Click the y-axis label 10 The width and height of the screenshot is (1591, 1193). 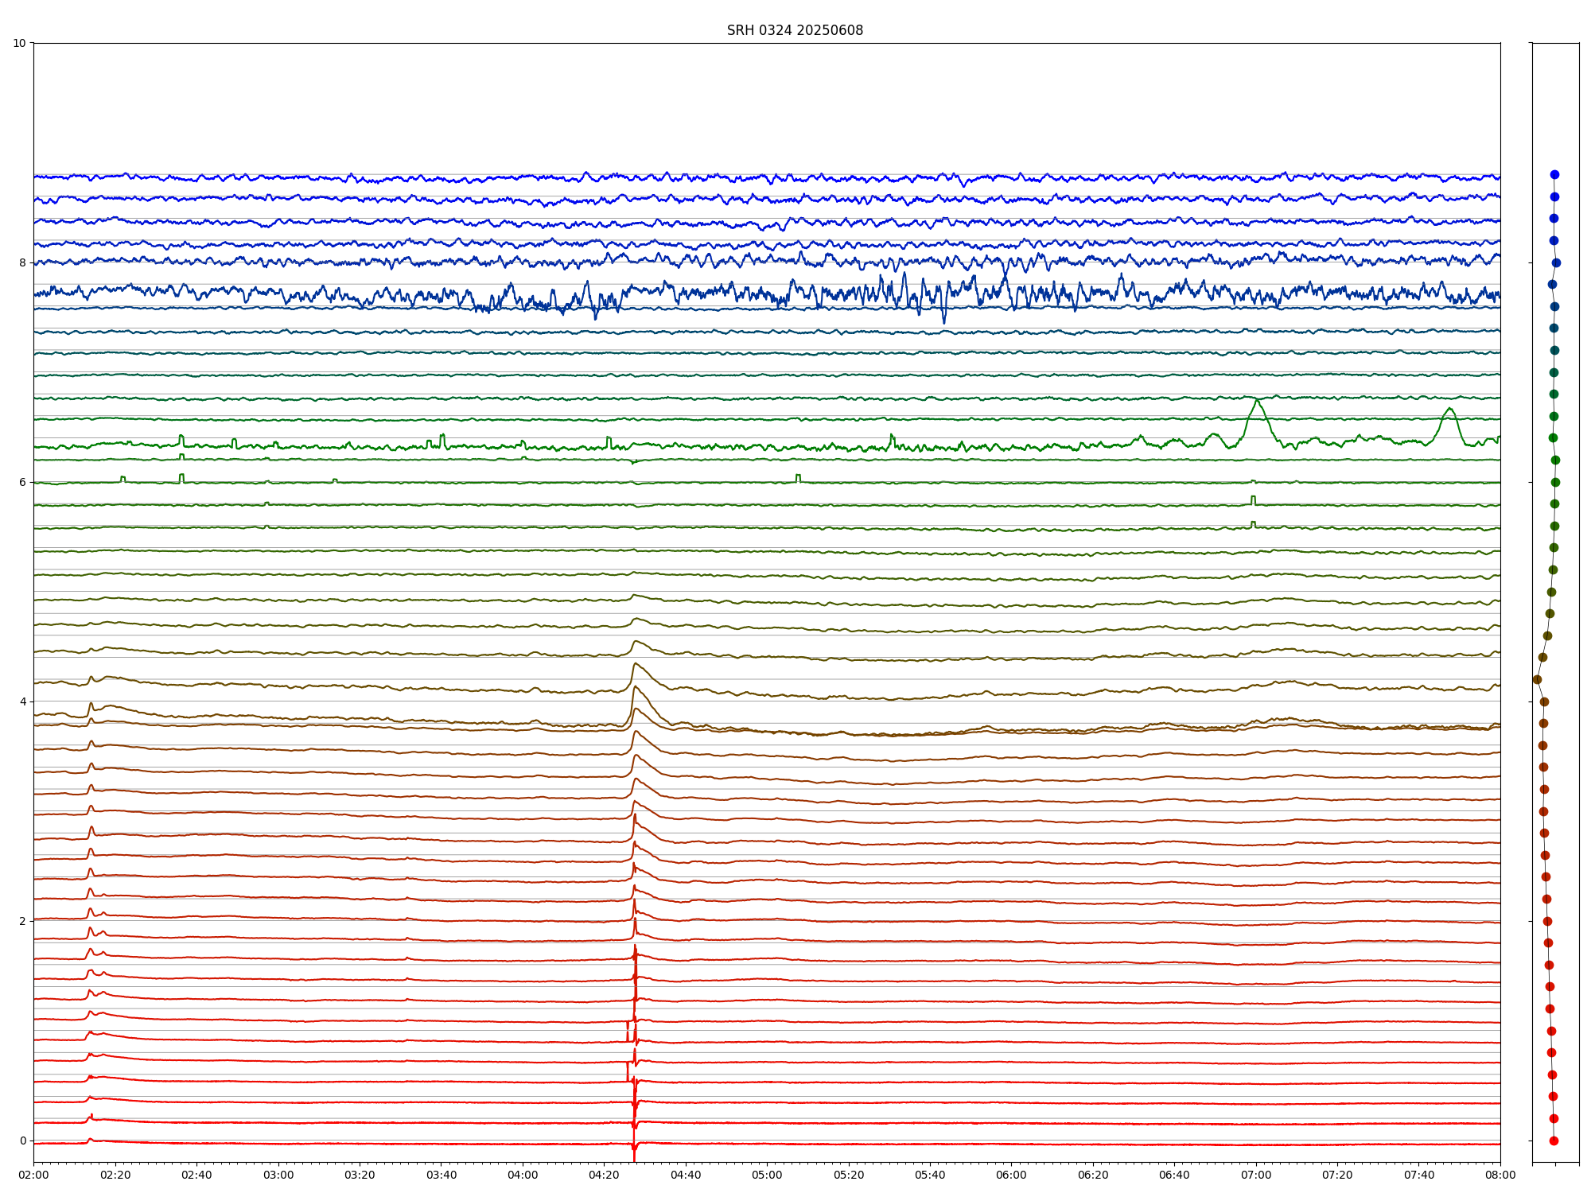tap(19, 43)
